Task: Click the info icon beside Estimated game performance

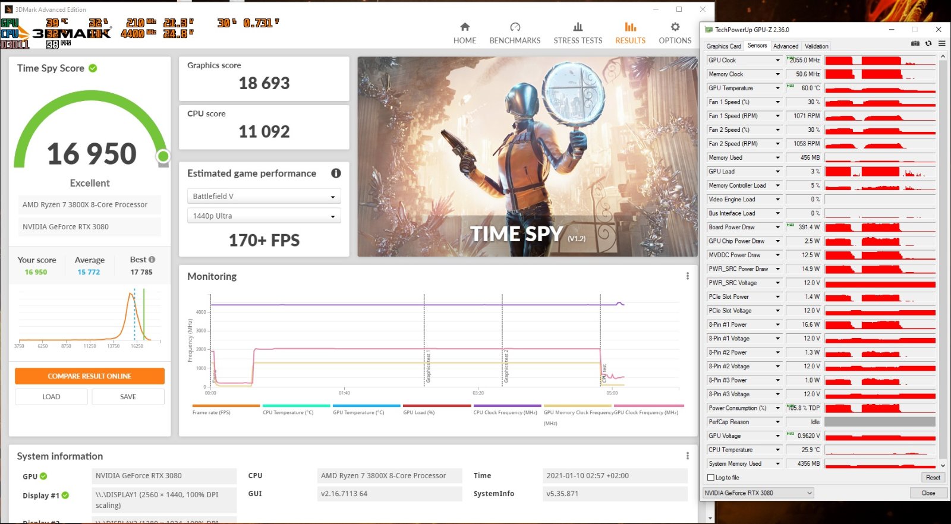Action: (x=336, y=173)
